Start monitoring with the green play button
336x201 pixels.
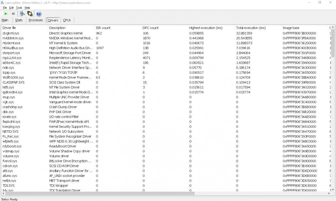tap(6, 14)
